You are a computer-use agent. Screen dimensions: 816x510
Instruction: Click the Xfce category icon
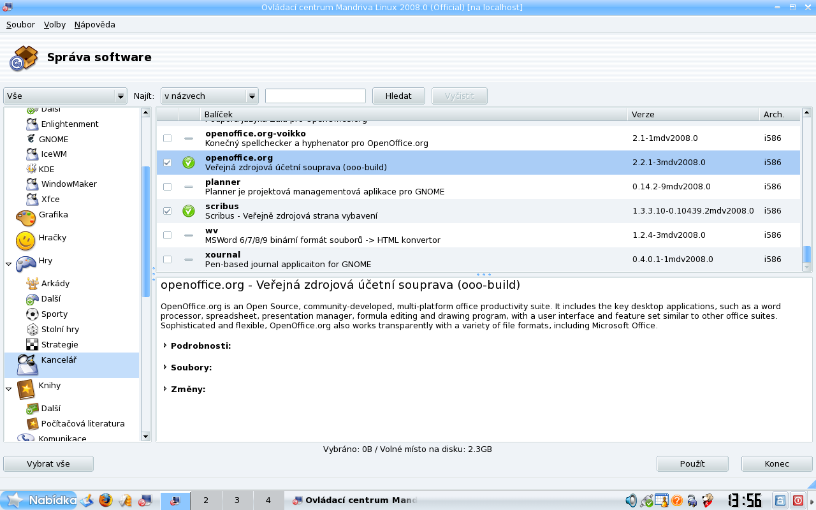[32, 199]
